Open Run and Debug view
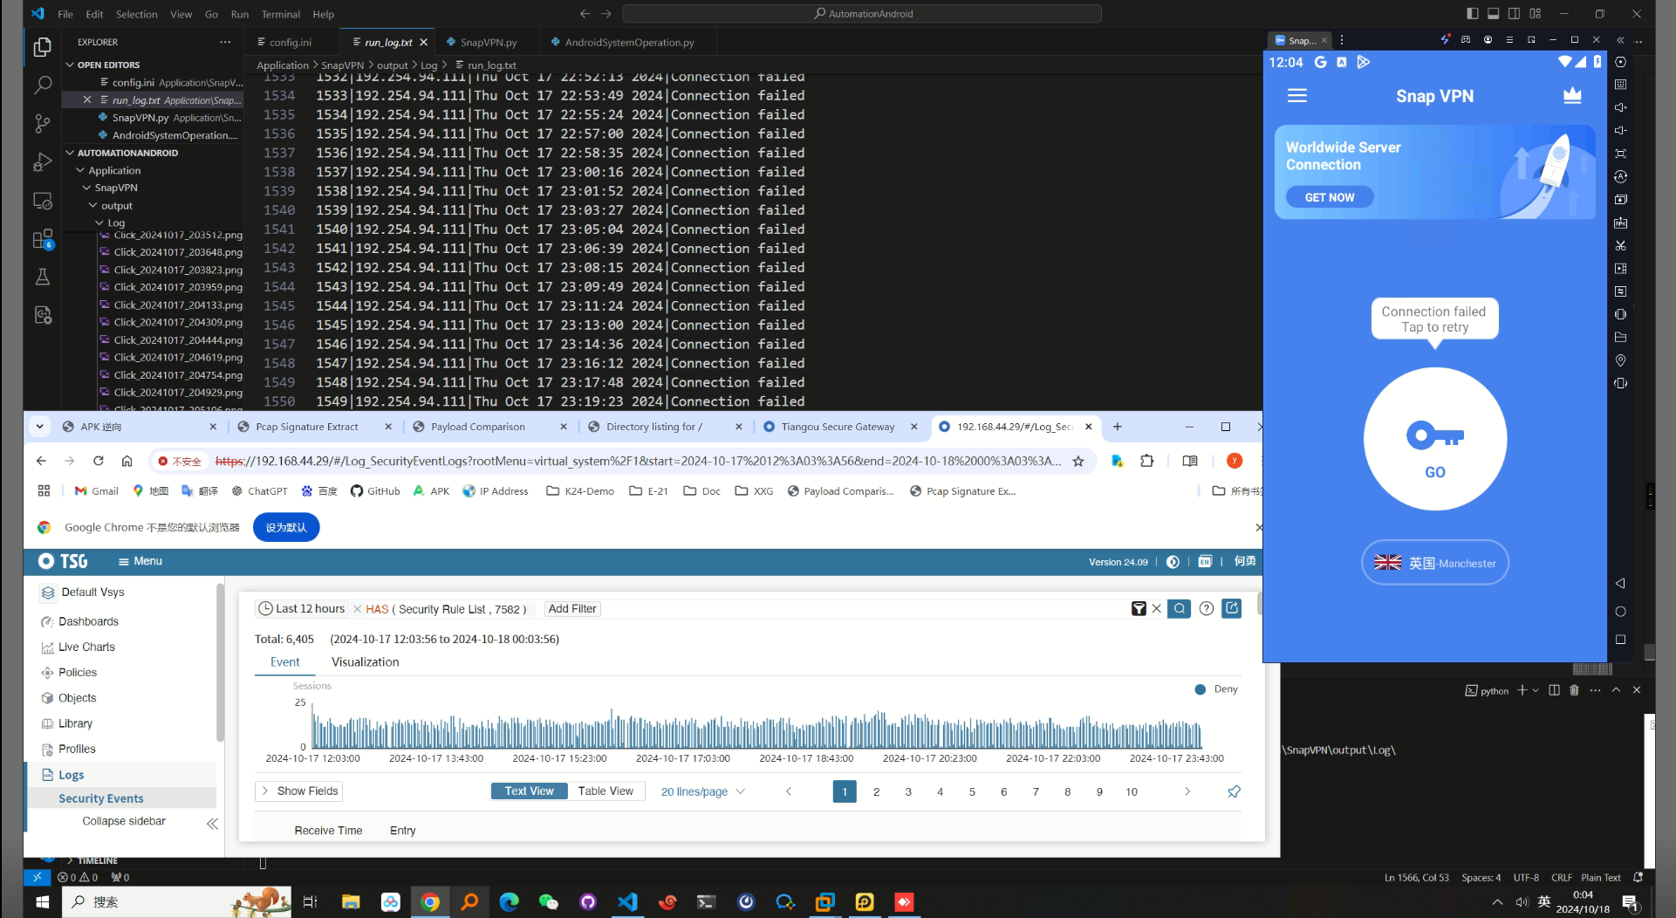1676x918 pixels. [42, 162]
